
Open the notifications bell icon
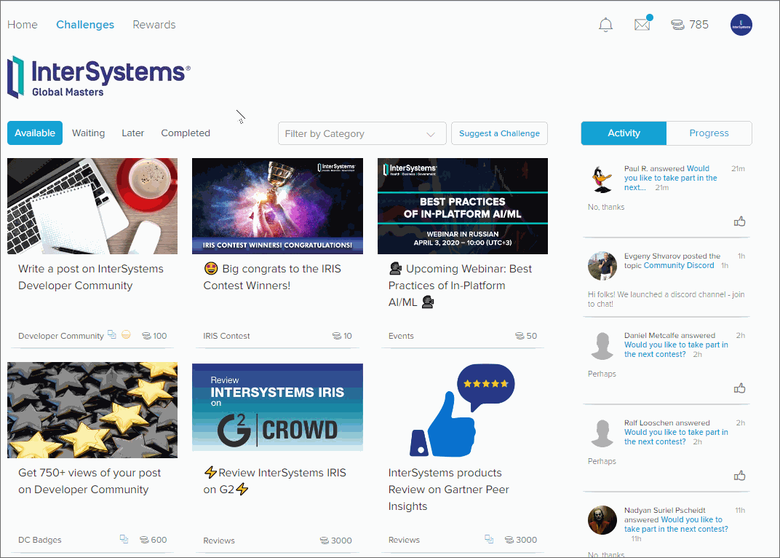pyautogui.click(x=605, y=25)
